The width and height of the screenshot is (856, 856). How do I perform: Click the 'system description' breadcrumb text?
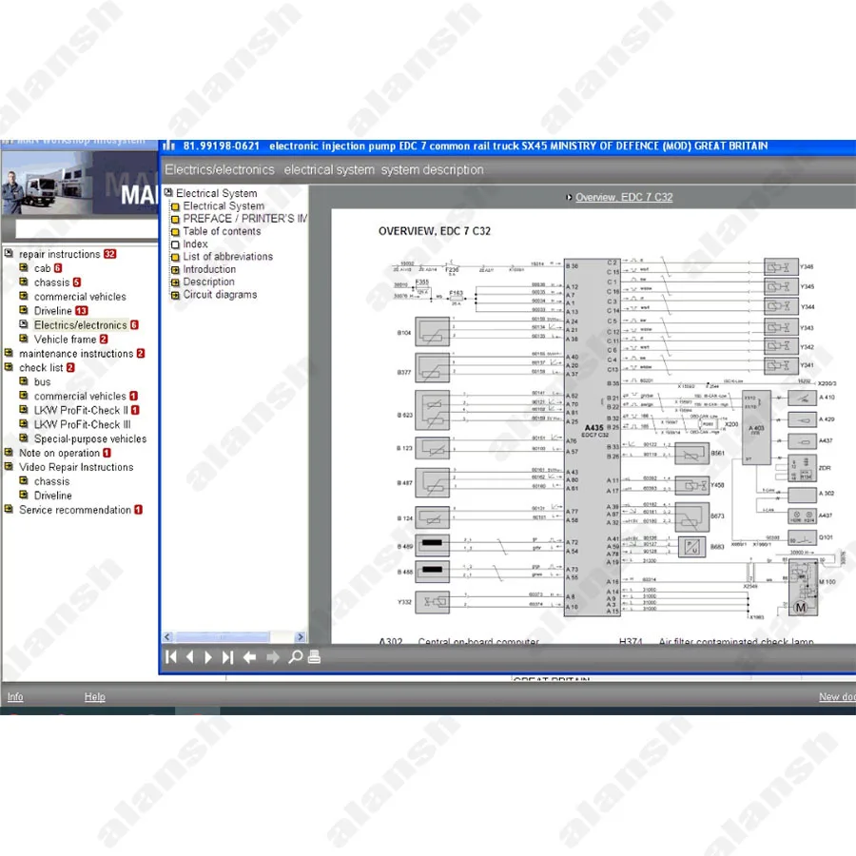pos(433,170)
